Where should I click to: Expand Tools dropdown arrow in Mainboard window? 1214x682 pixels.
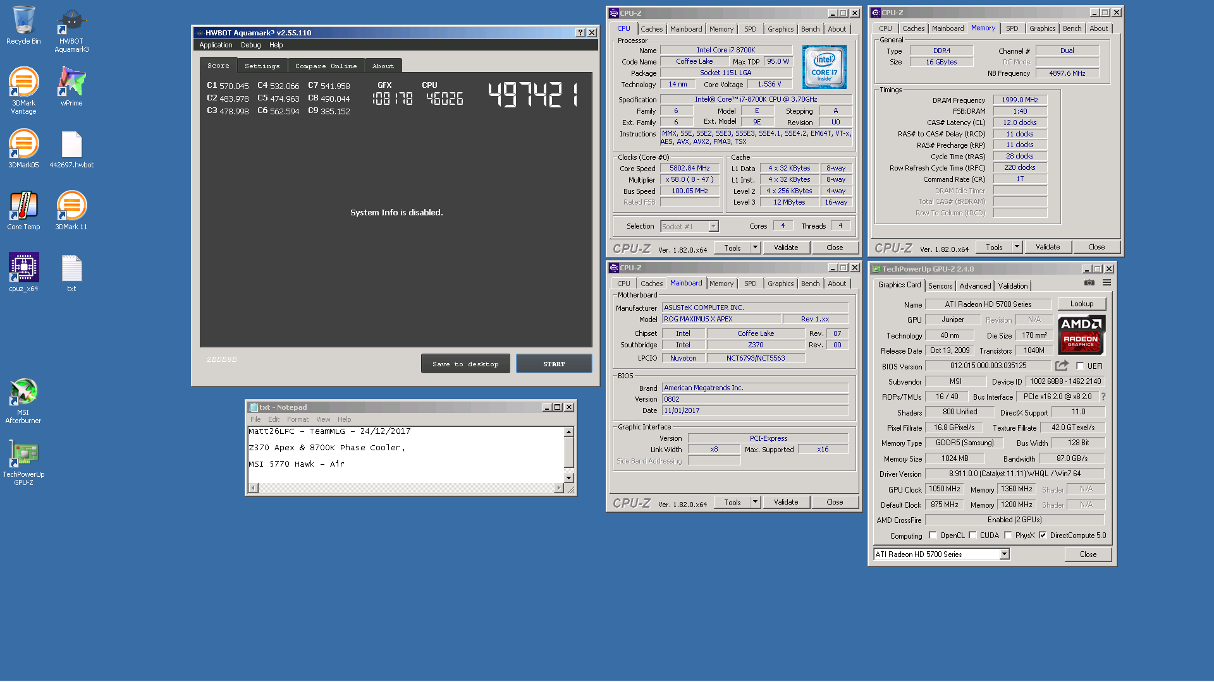(x=755, y=502)
